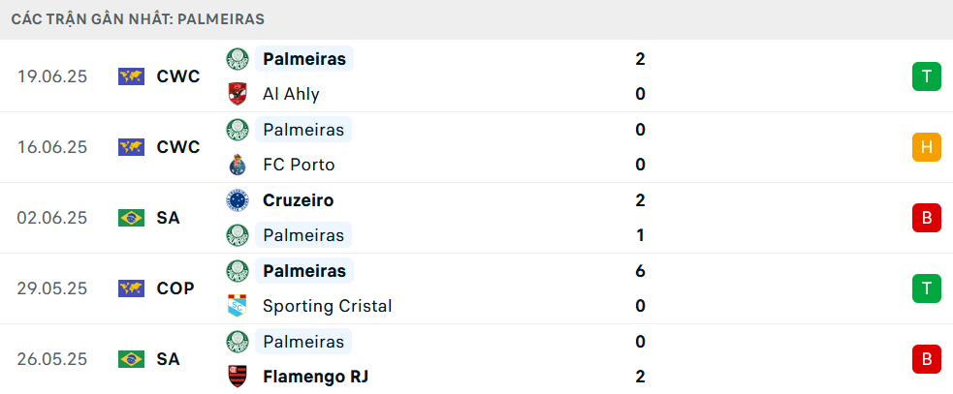Image resolution: width=953 pixels, height=394 pixels.
Task: Click the 16.06.25 match date
Action: coord(52,147)
